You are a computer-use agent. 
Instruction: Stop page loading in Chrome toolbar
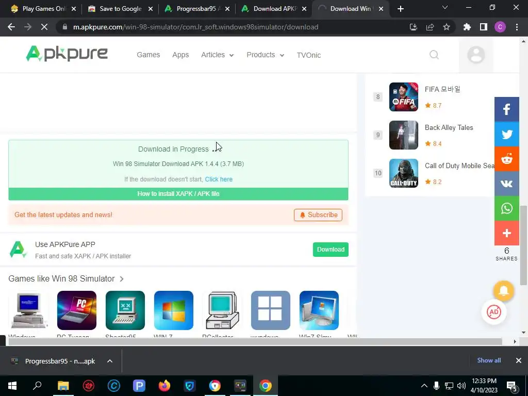point(44,27)
